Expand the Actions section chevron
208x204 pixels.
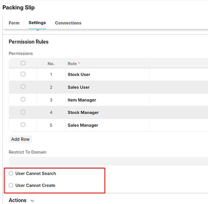click(x=32, y=201)
